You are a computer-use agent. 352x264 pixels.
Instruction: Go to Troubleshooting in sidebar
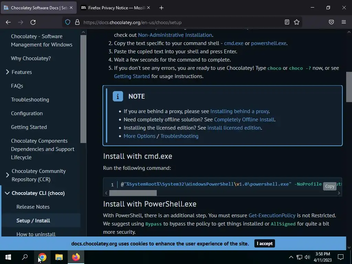[x=30, y=99]
